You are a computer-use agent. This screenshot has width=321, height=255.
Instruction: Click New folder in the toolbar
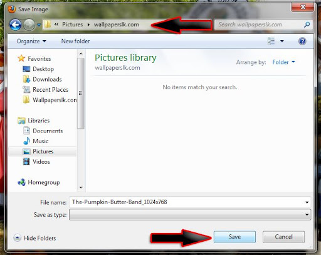coord(75,41)
